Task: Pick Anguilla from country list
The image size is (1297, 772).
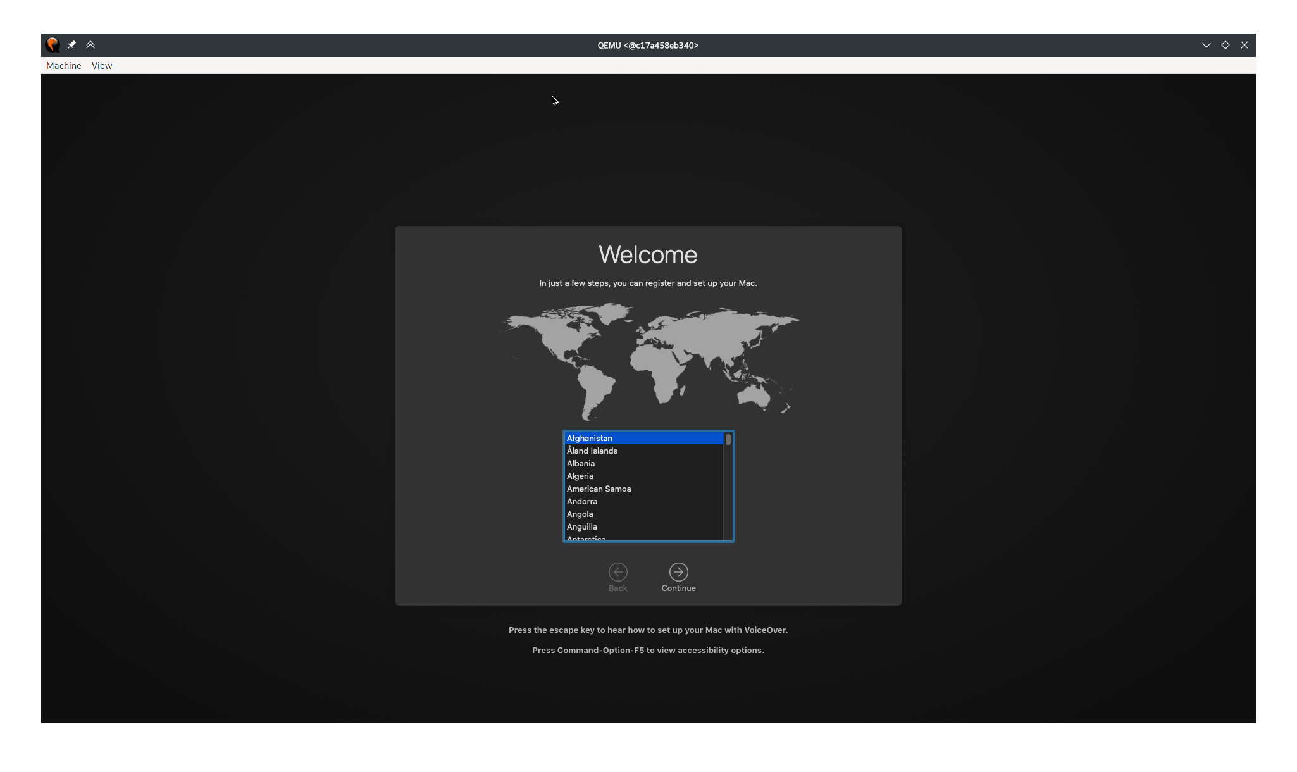Action: coord(582,526)
